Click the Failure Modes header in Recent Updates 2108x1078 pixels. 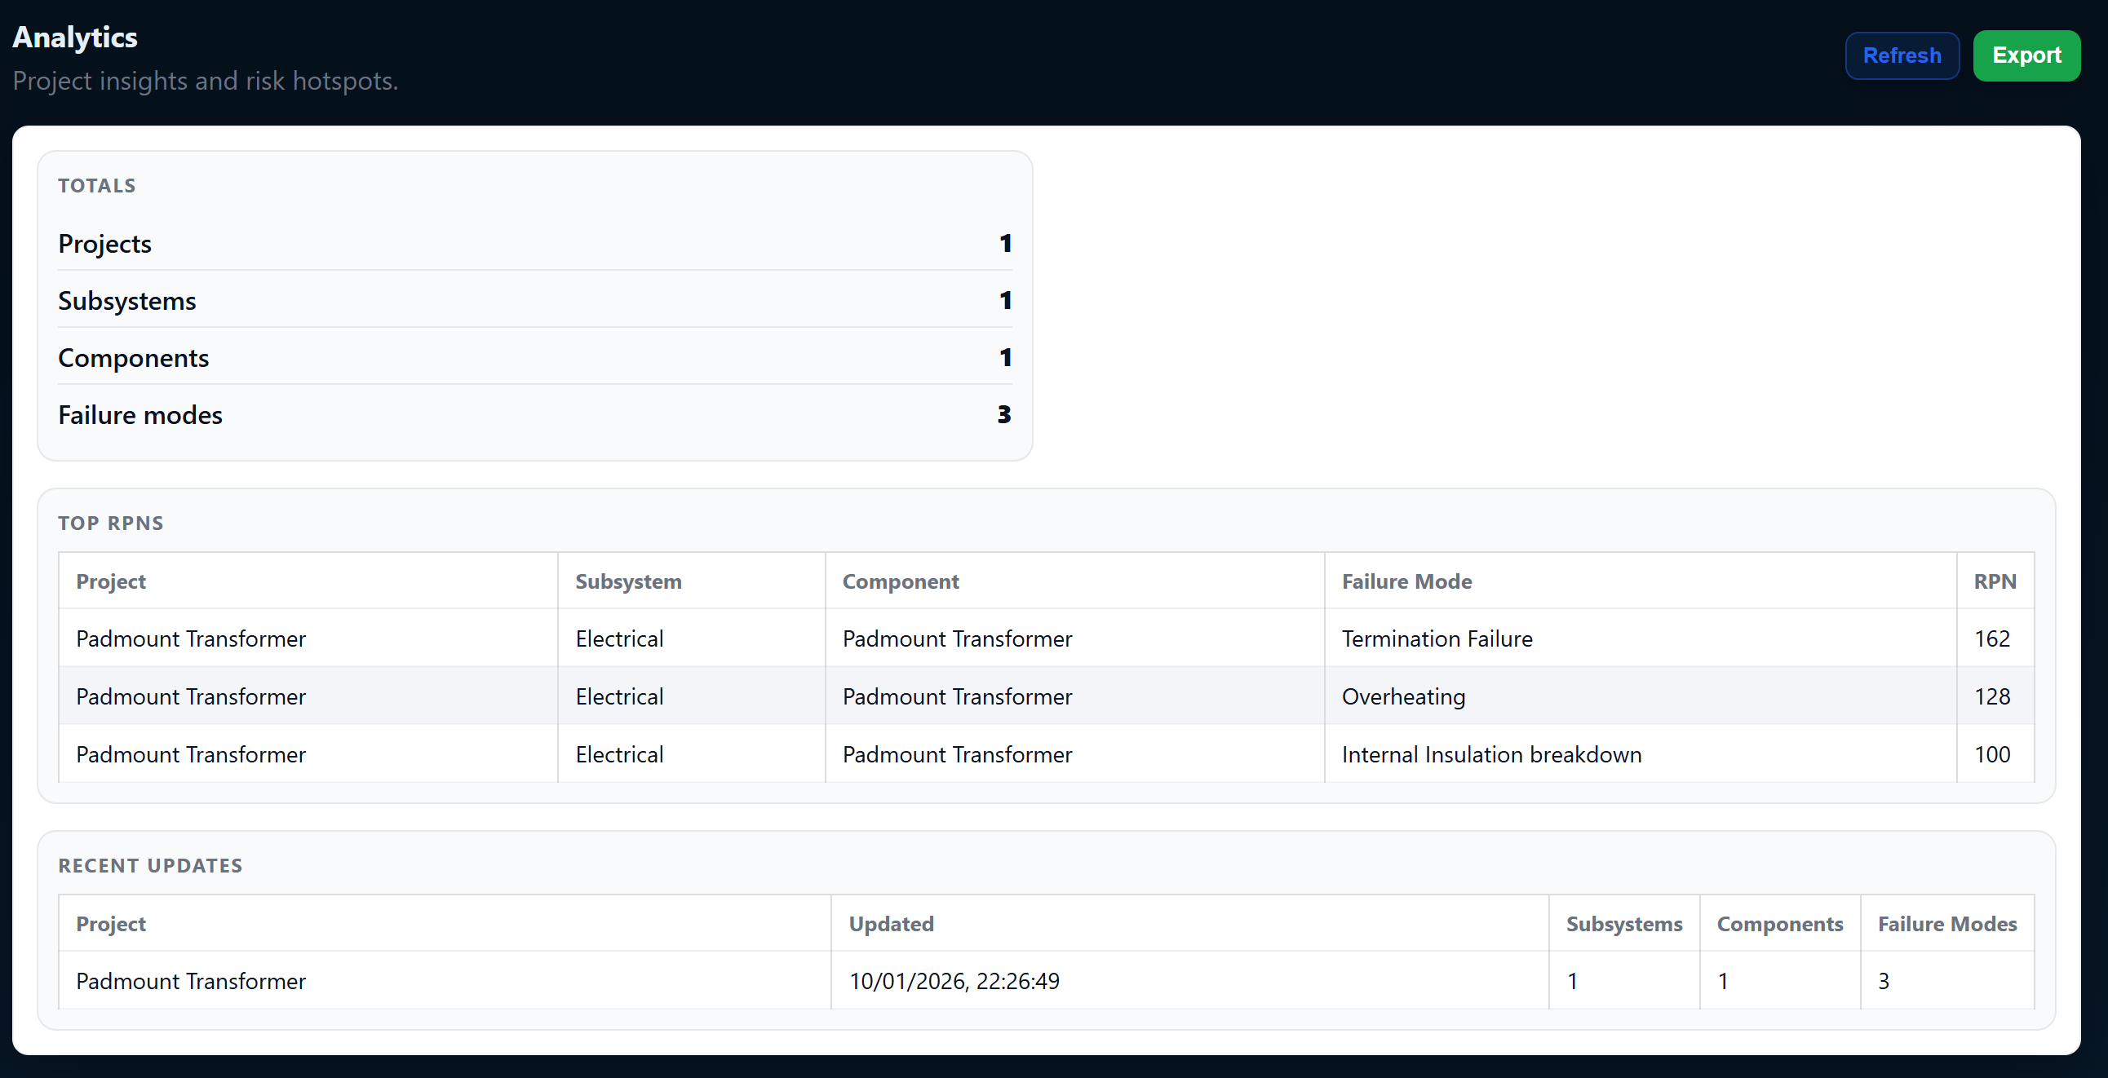coord(1947,924)
